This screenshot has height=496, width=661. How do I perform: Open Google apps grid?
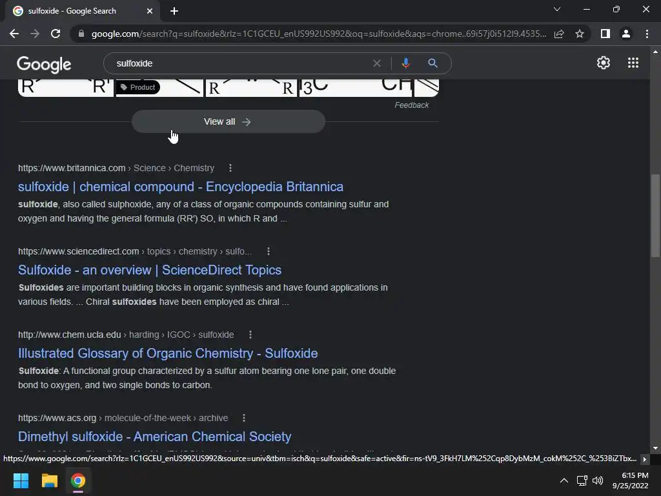coord(633,63)
